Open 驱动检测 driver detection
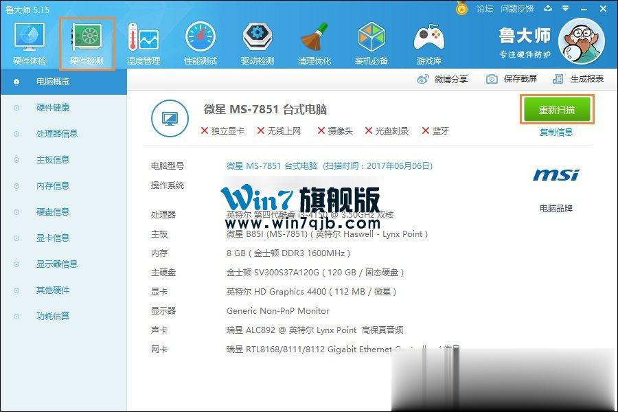The image size is (618, 412). 257,44
